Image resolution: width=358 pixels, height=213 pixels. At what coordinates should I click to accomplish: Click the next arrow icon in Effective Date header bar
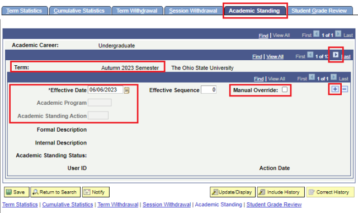point(333,77)
